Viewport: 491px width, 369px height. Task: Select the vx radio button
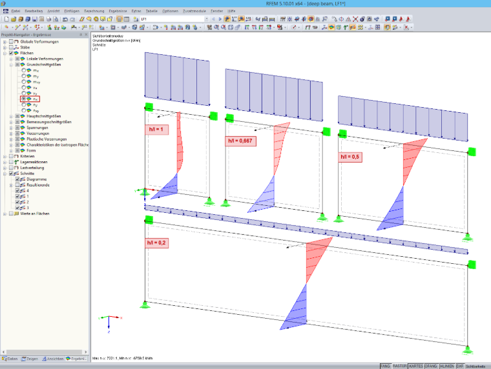click(23, 88)
